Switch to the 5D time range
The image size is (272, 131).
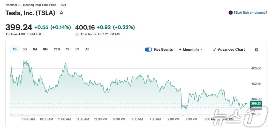click(25, 49)
